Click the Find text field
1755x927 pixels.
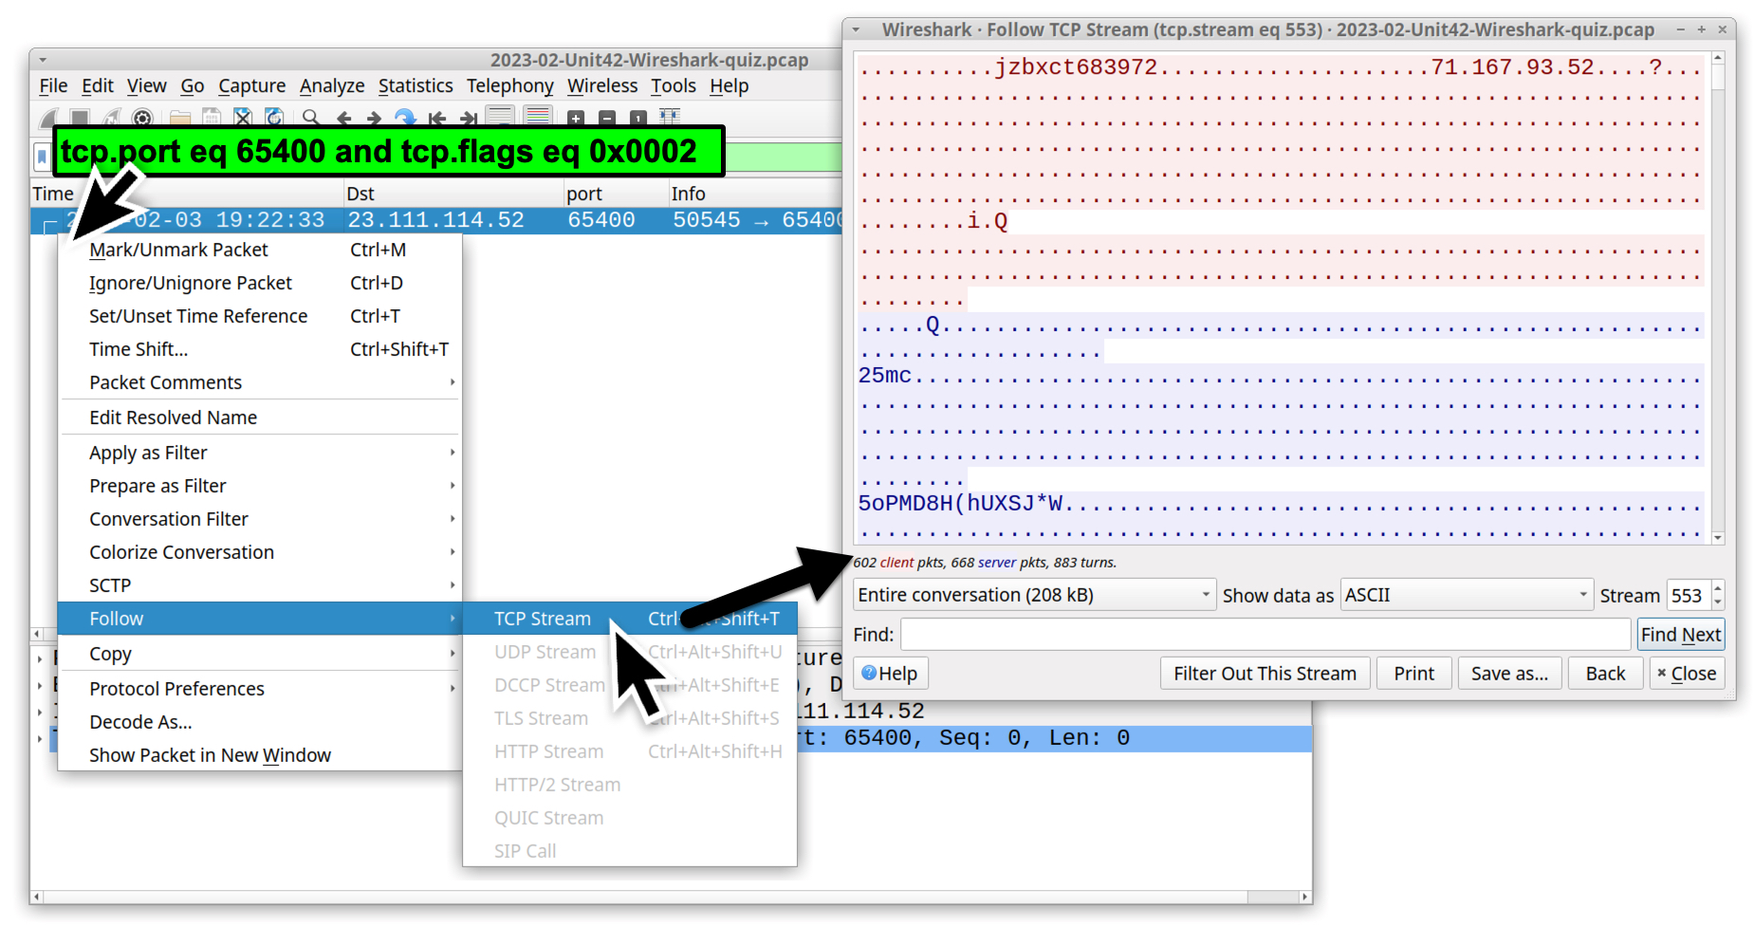1265,635
